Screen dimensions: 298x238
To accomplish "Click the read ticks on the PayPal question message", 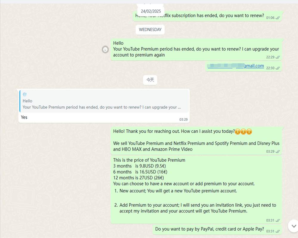I will coord(278,231).
